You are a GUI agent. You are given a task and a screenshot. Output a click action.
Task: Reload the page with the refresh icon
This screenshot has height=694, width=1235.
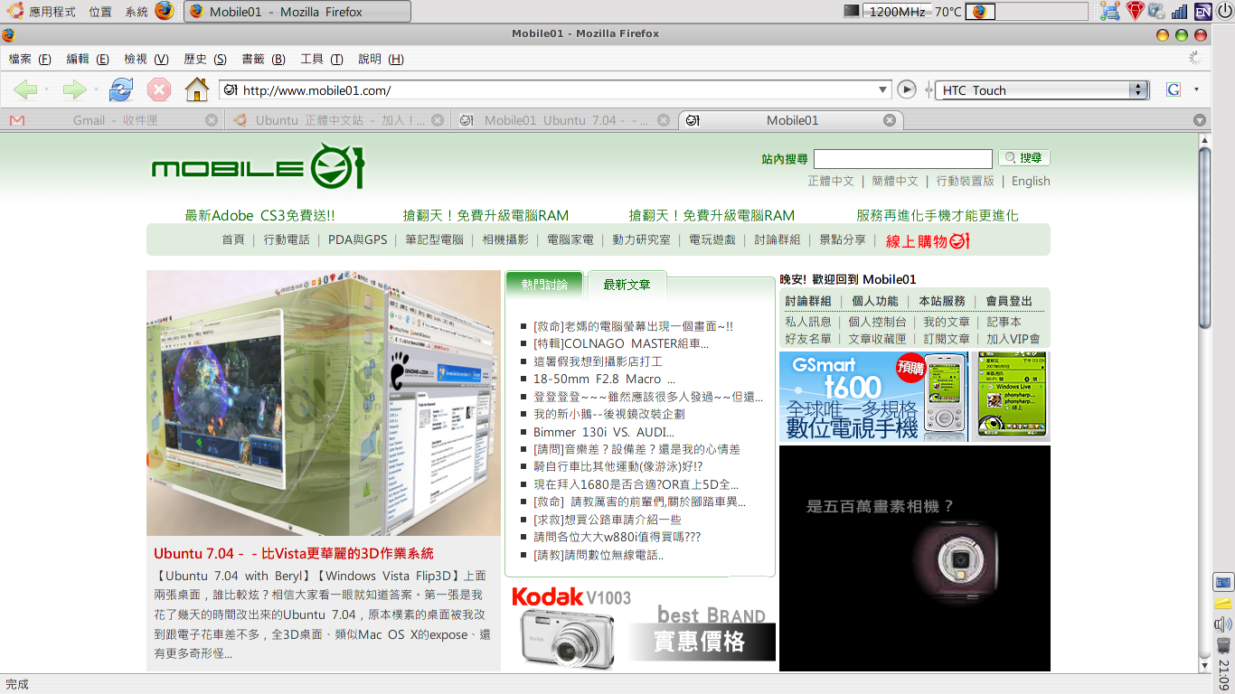(121, 89)
